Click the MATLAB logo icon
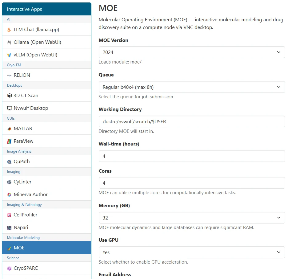300x279 pixels. [x=9, y=129]
